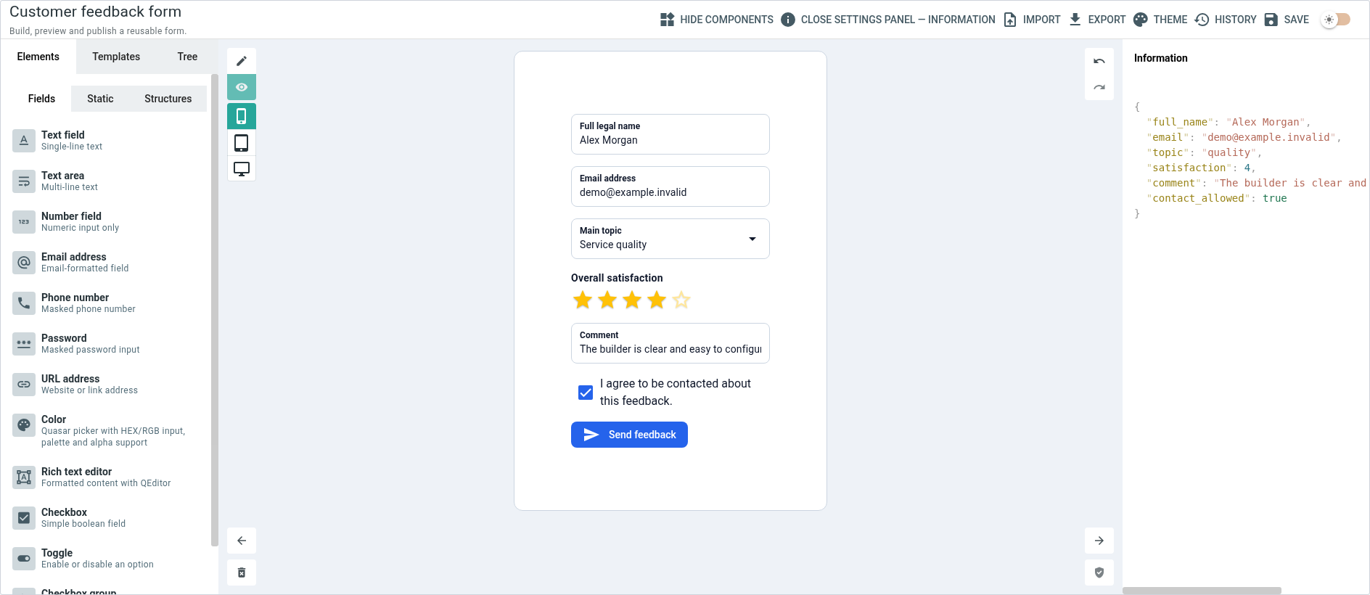
Task: Open the Main topic dropdown
Action: pyautogui.click(x=670, y=239)
